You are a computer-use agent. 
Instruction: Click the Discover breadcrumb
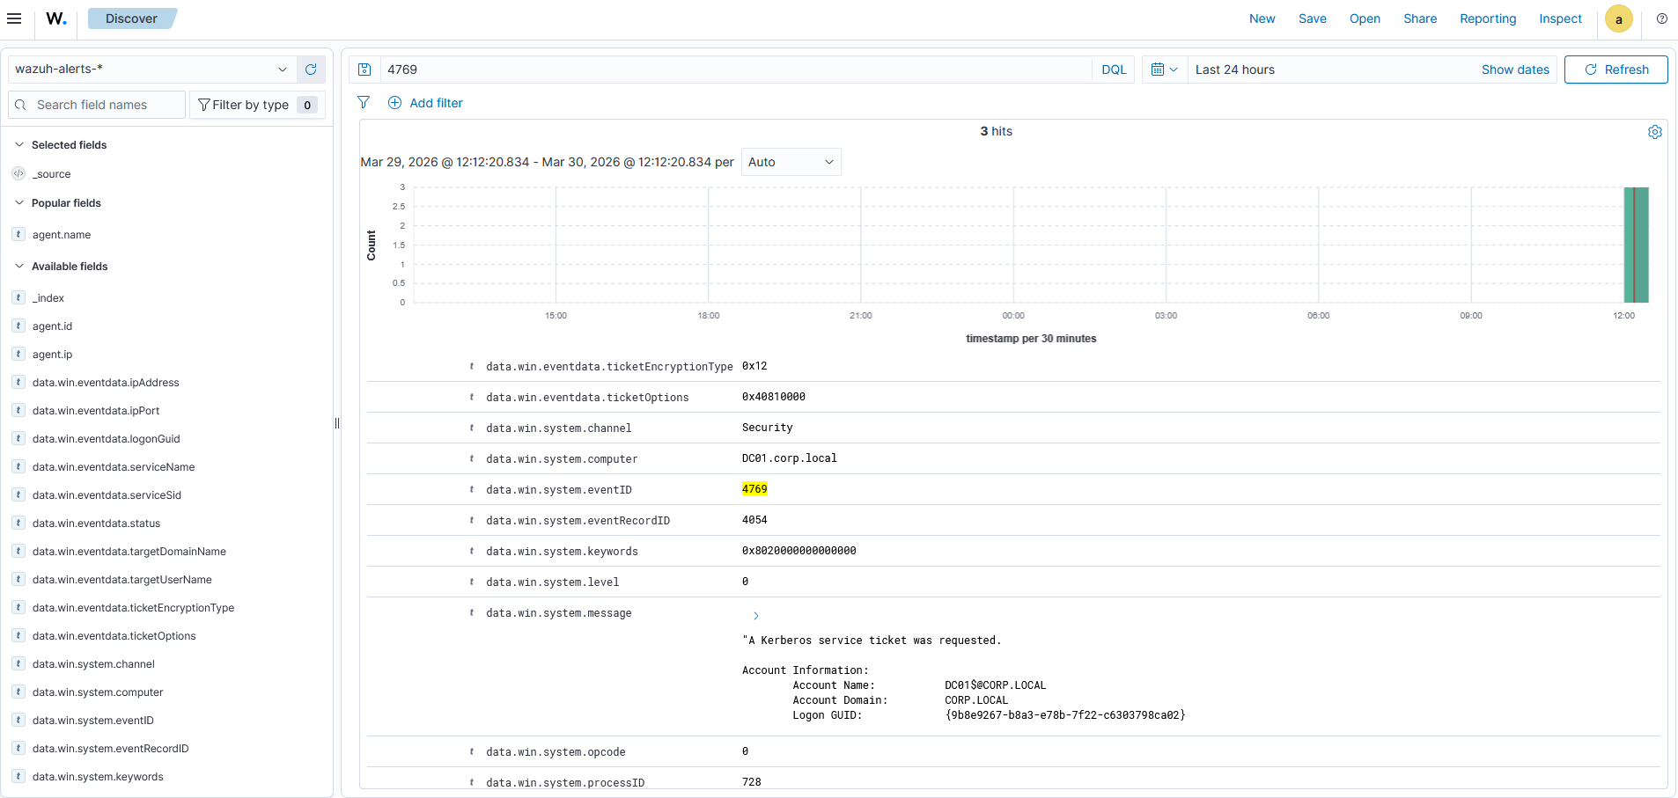click(131, 18)
